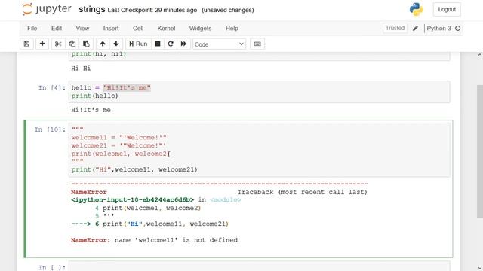Run the selected cell
This screenshot has height=271, width=483.
click(x=138, y=44)
